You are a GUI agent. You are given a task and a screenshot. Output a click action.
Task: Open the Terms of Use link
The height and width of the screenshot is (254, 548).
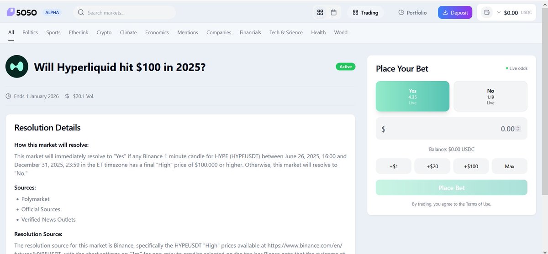click(478, 204)
